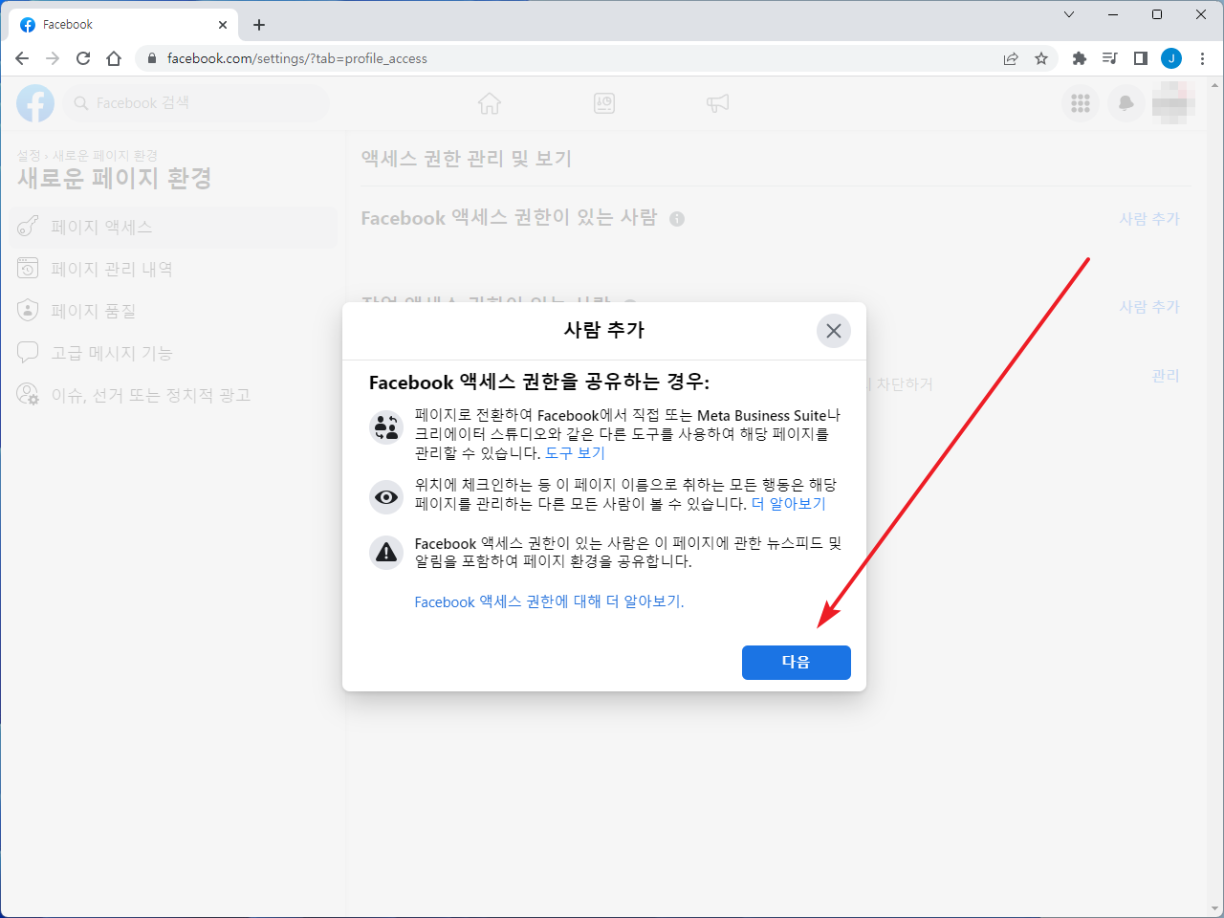The image size is (1224, 918).
Task: Open the Facebook menu grid icon
Action: [x=1081, y=103]
